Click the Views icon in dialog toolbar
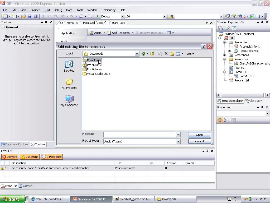Screen dimensions: 270x203 (178, 54)
